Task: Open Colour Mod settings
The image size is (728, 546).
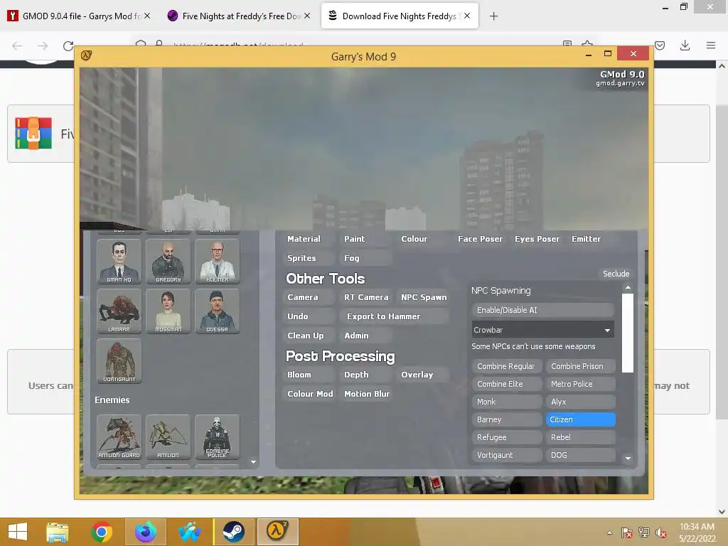Action: (x=309, y=394)
